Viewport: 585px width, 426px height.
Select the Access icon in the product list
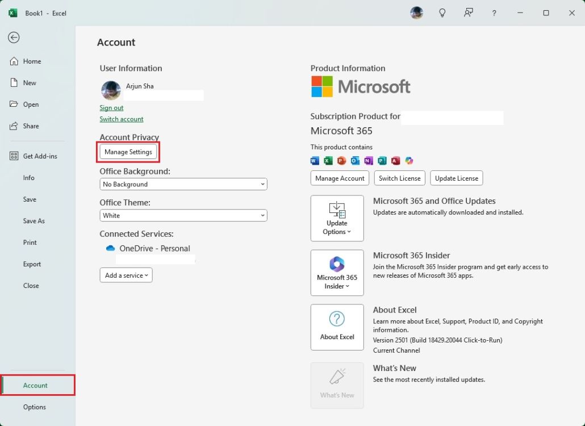point(396,161)
